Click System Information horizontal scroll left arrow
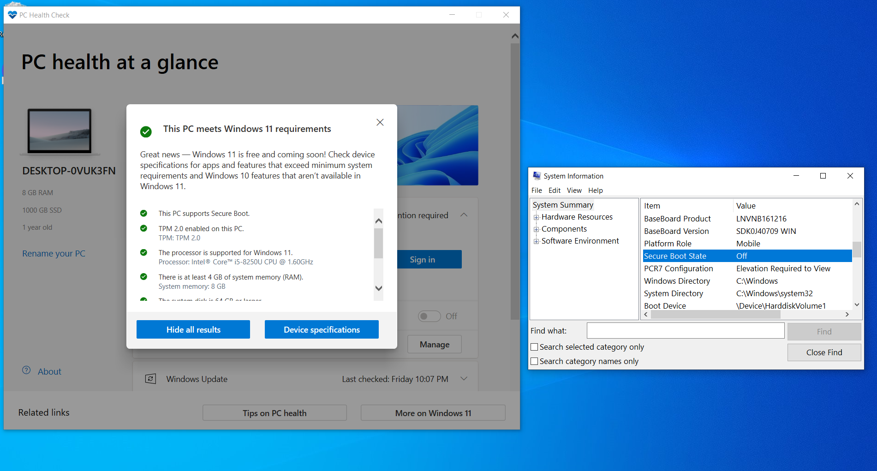 pyautogui.click(x=646, y=314)
